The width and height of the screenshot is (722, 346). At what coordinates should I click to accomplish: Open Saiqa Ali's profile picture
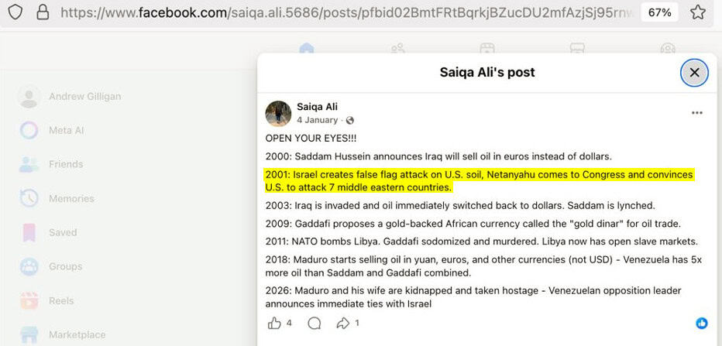click(x=278, y=113)
